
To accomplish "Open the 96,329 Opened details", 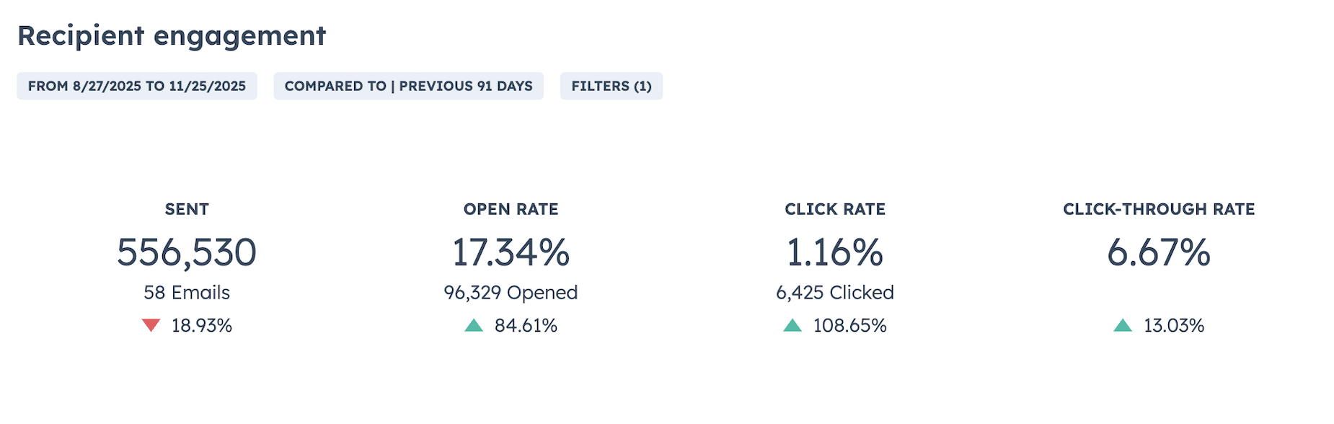I will click(x=511, y=293).
